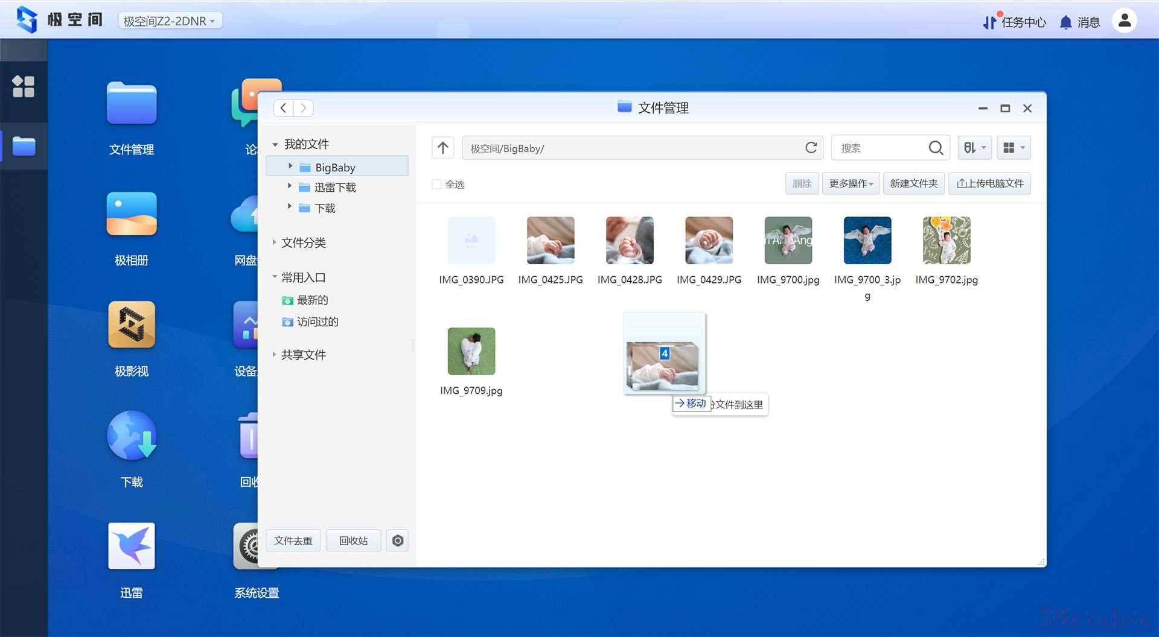The height and width of the screenshot is (637, 1159).
Task: Open the 消息 notifications bell
Action: pos(1066,22)
